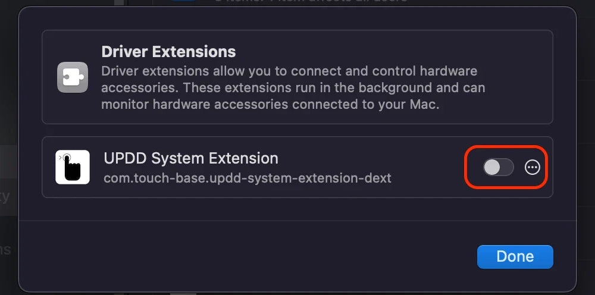595x295 pixels.
Task: Click the empty dialog footer left of Done
Action: [x=247, y=257]
